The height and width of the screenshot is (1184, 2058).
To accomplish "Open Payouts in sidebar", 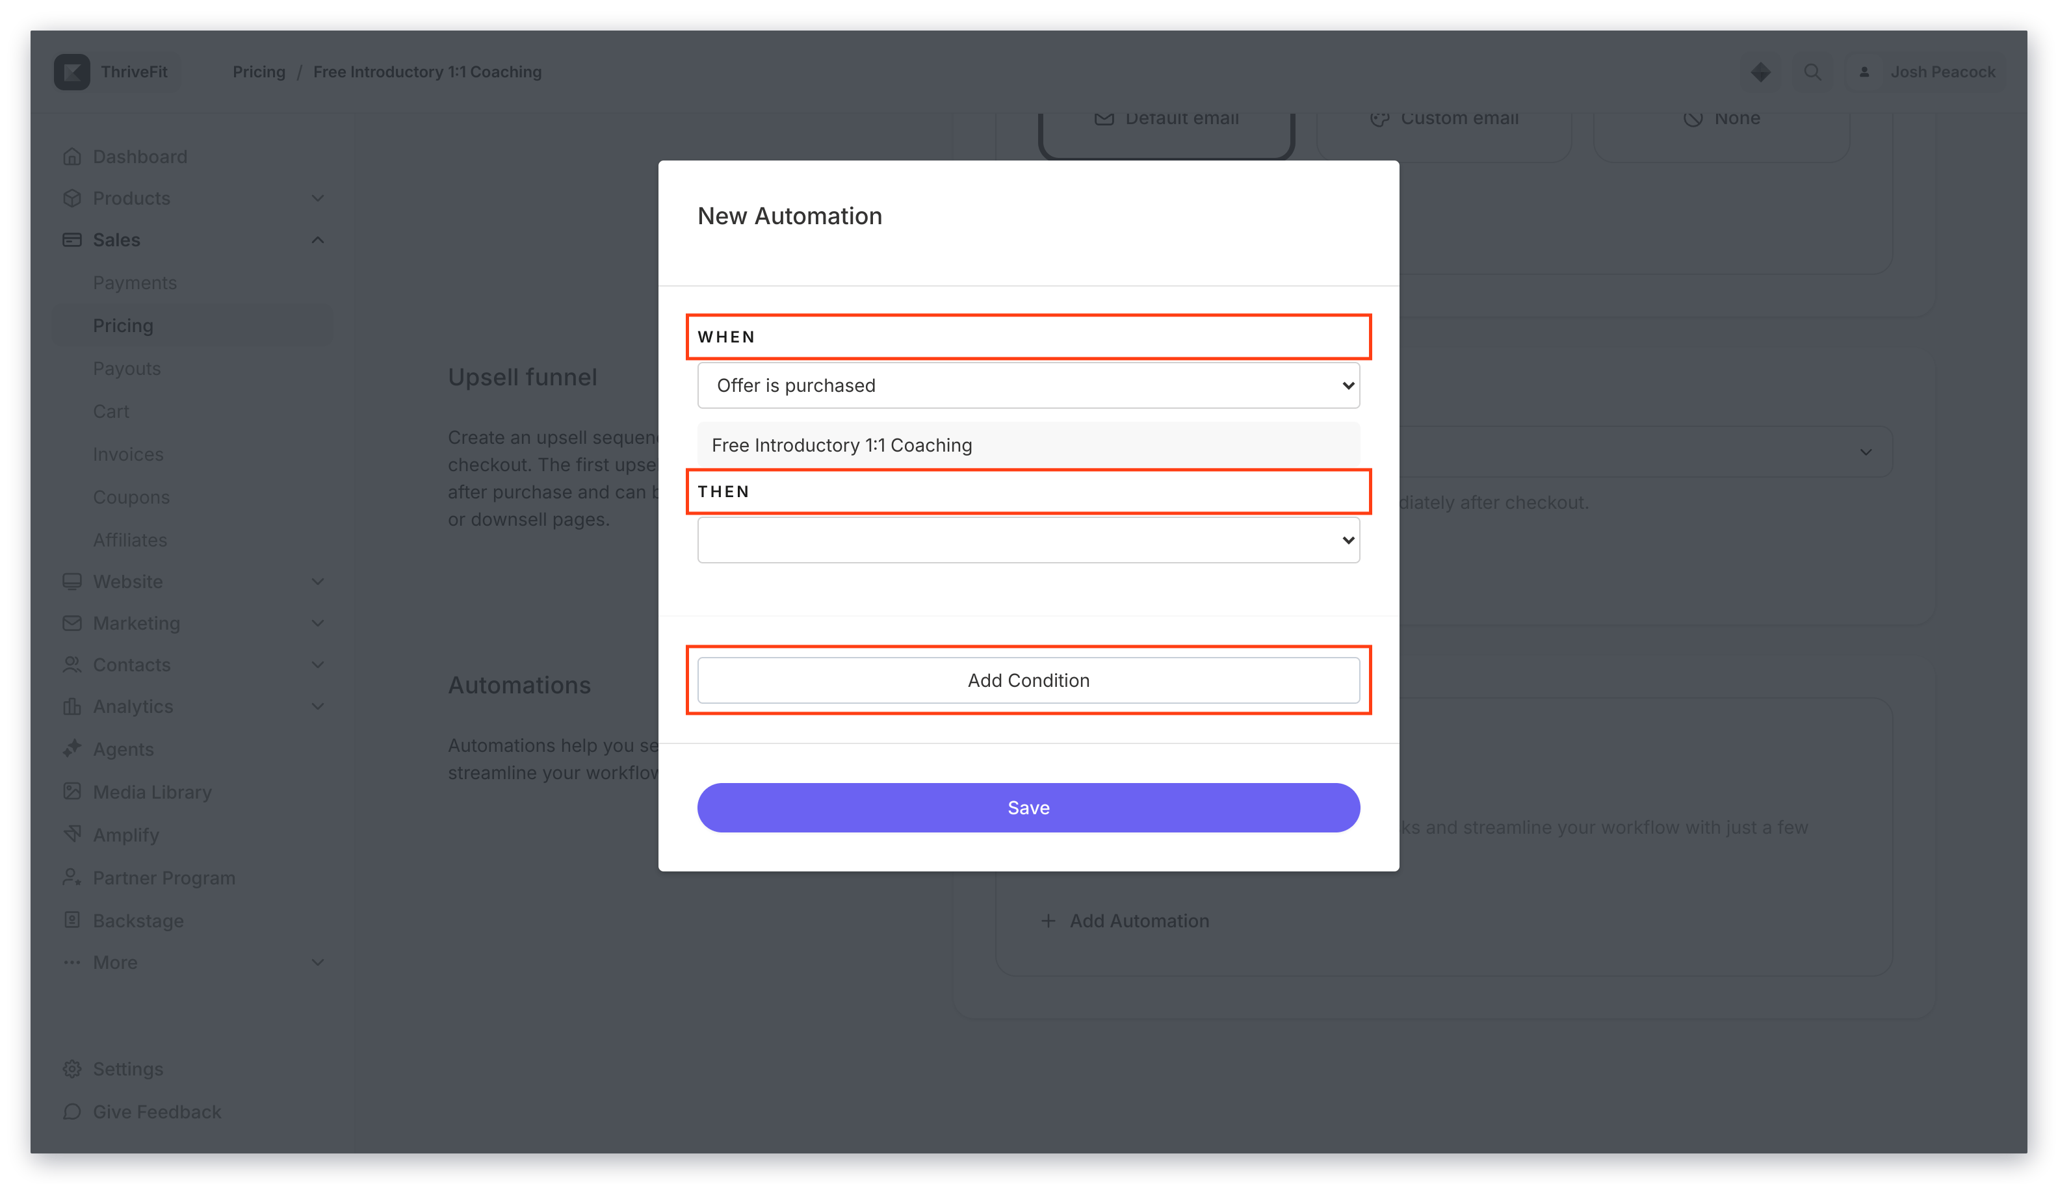I will pos(127,368).
